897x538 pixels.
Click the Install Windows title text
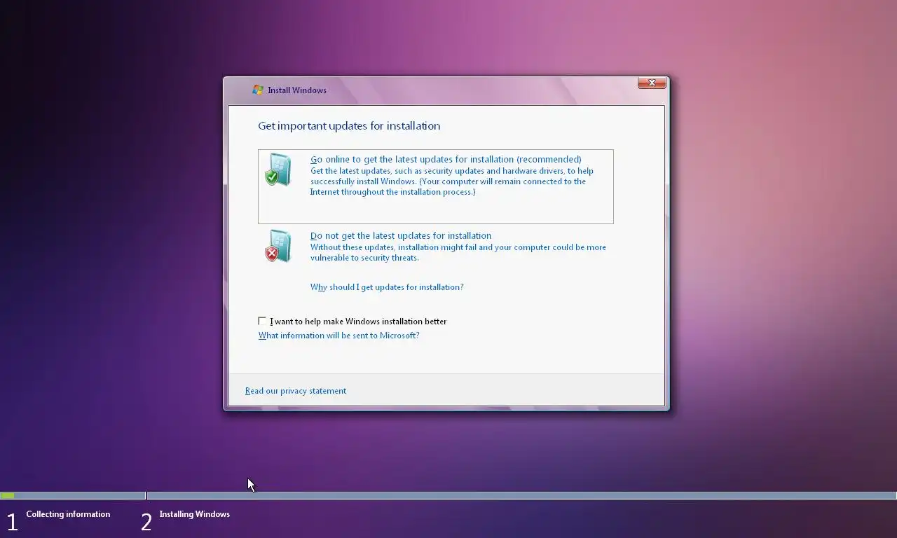point(297,90)
